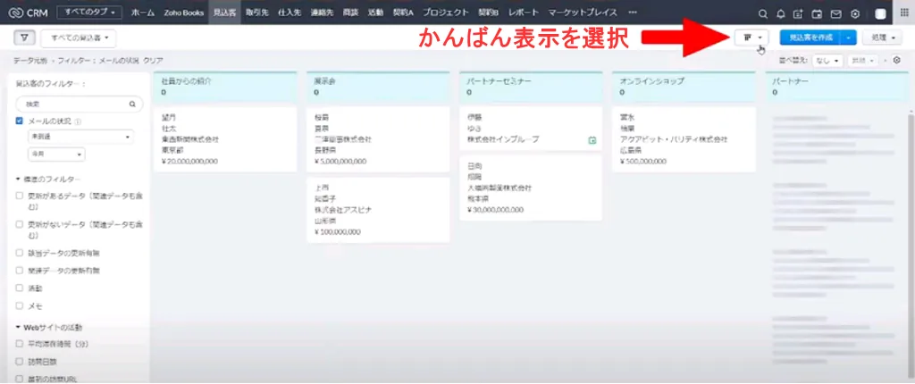The image size is (915, 384).
Task: Open the search magnifier in top bar
Action: point(763,14)
